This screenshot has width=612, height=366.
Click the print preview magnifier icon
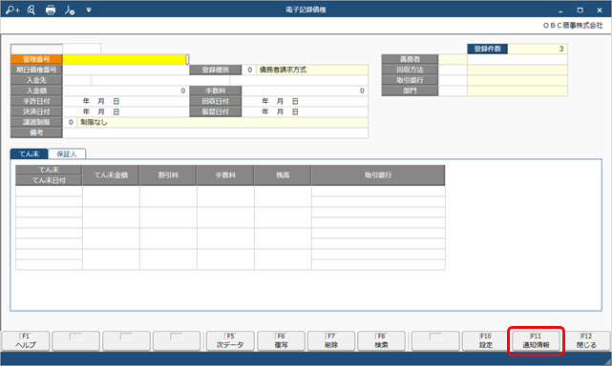click(32, 10)
